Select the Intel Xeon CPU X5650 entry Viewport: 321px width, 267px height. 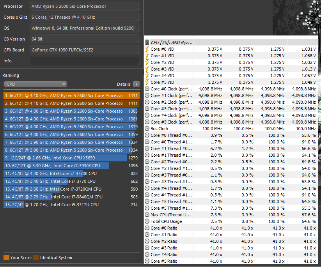[71, 158]
